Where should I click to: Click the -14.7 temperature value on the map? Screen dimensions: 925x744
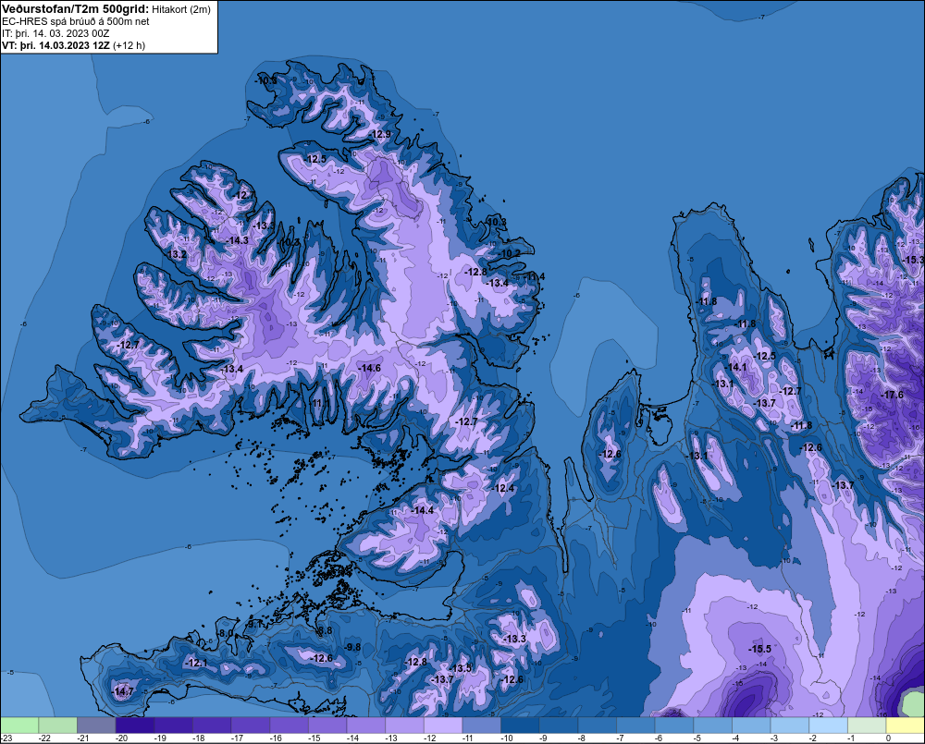point(123,691)
